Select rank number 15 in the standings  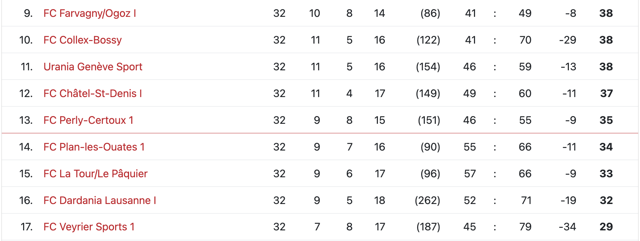pos(26,174)
